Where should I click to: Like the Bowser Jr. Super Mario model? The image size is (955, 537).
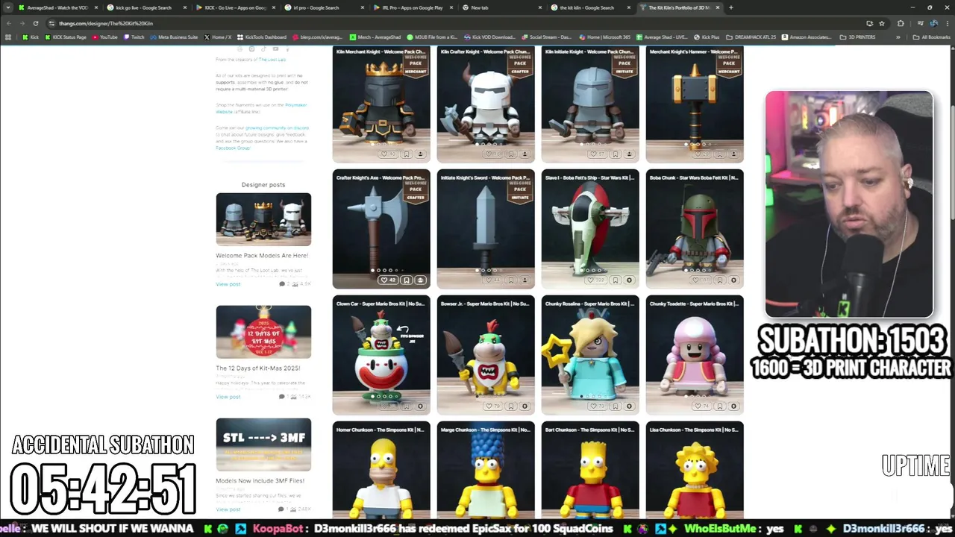[492, 406]
